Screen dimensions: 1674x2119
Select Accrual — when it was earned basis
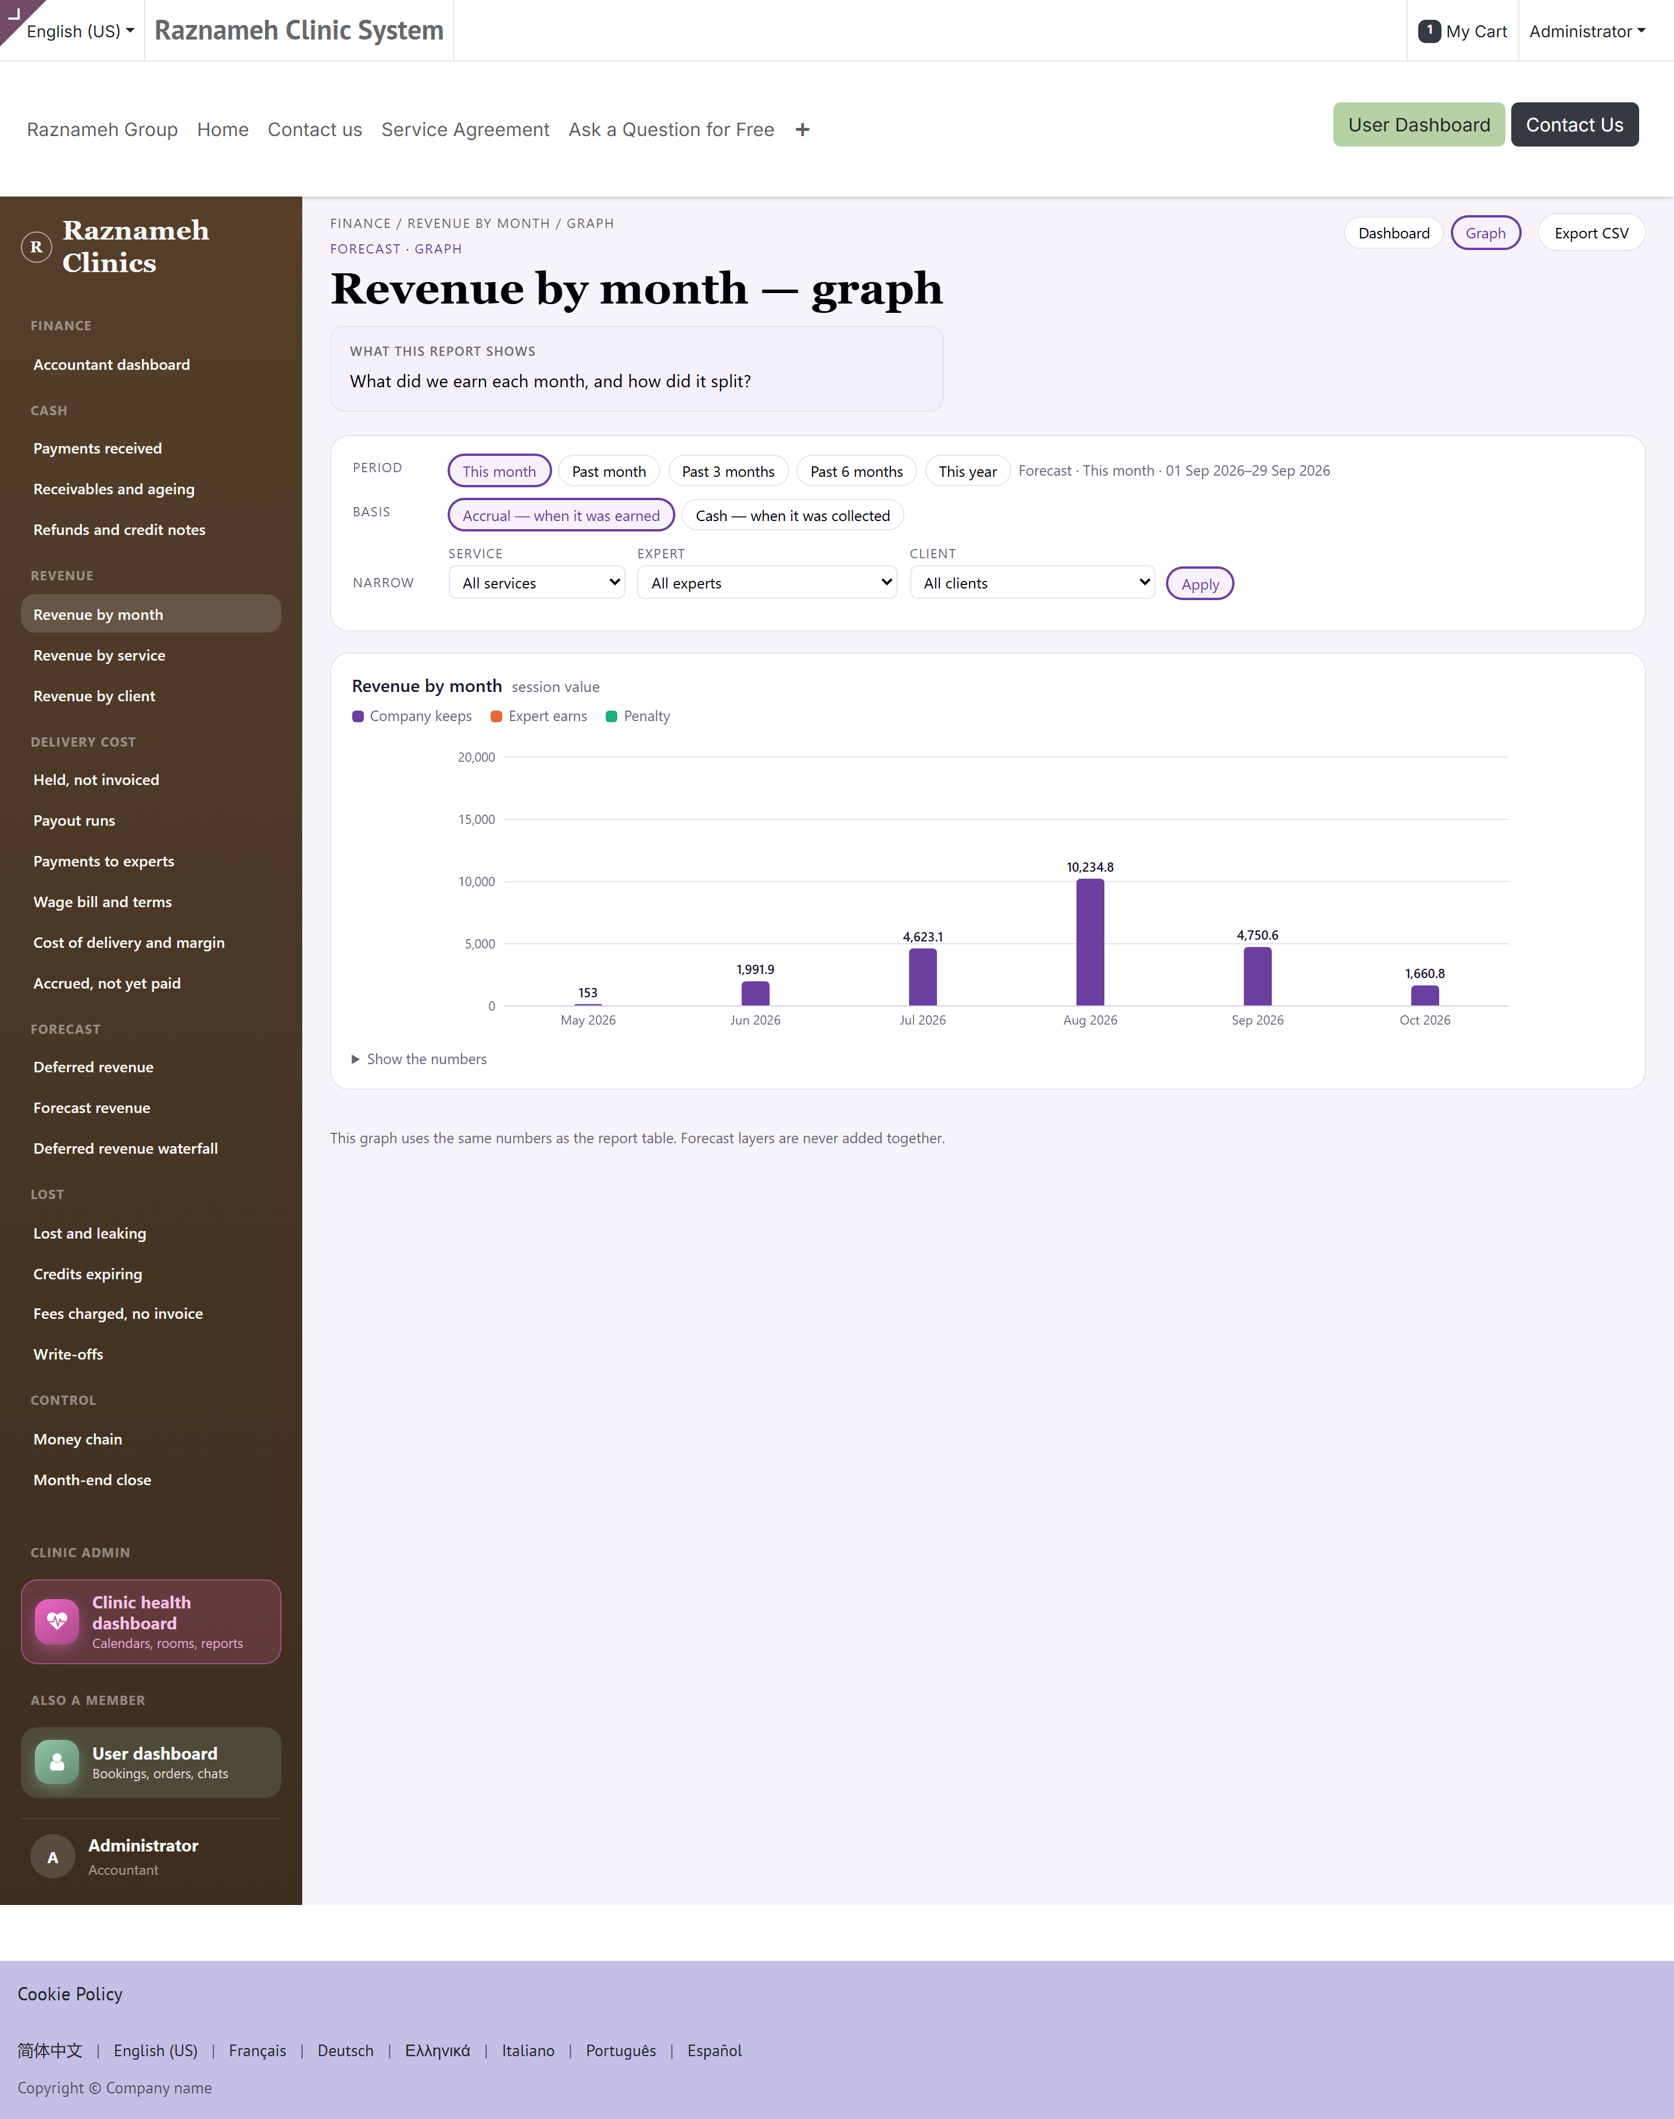point(561,516)
